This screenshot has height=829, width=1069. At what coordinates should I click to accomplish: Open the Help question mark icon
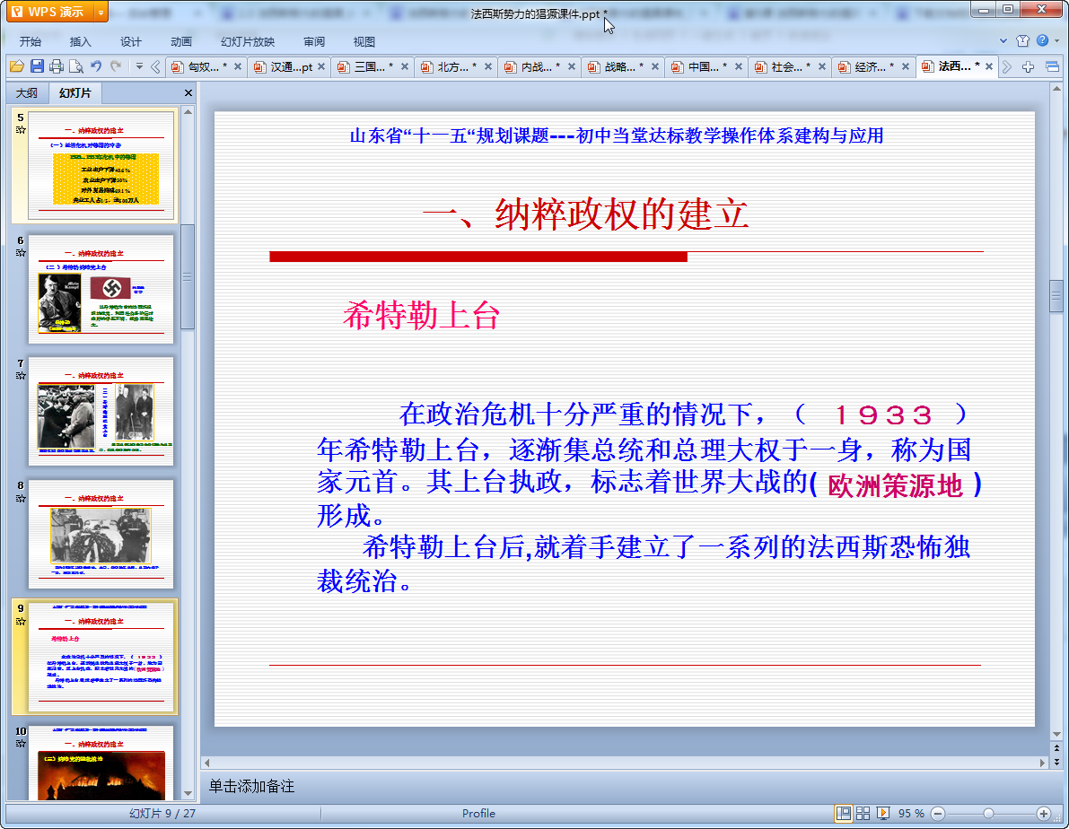pos(1042,41)
